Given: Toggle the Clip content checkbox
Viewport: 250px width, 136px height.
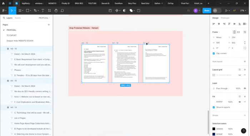Looking at the screenshot, I should point(214,53).
